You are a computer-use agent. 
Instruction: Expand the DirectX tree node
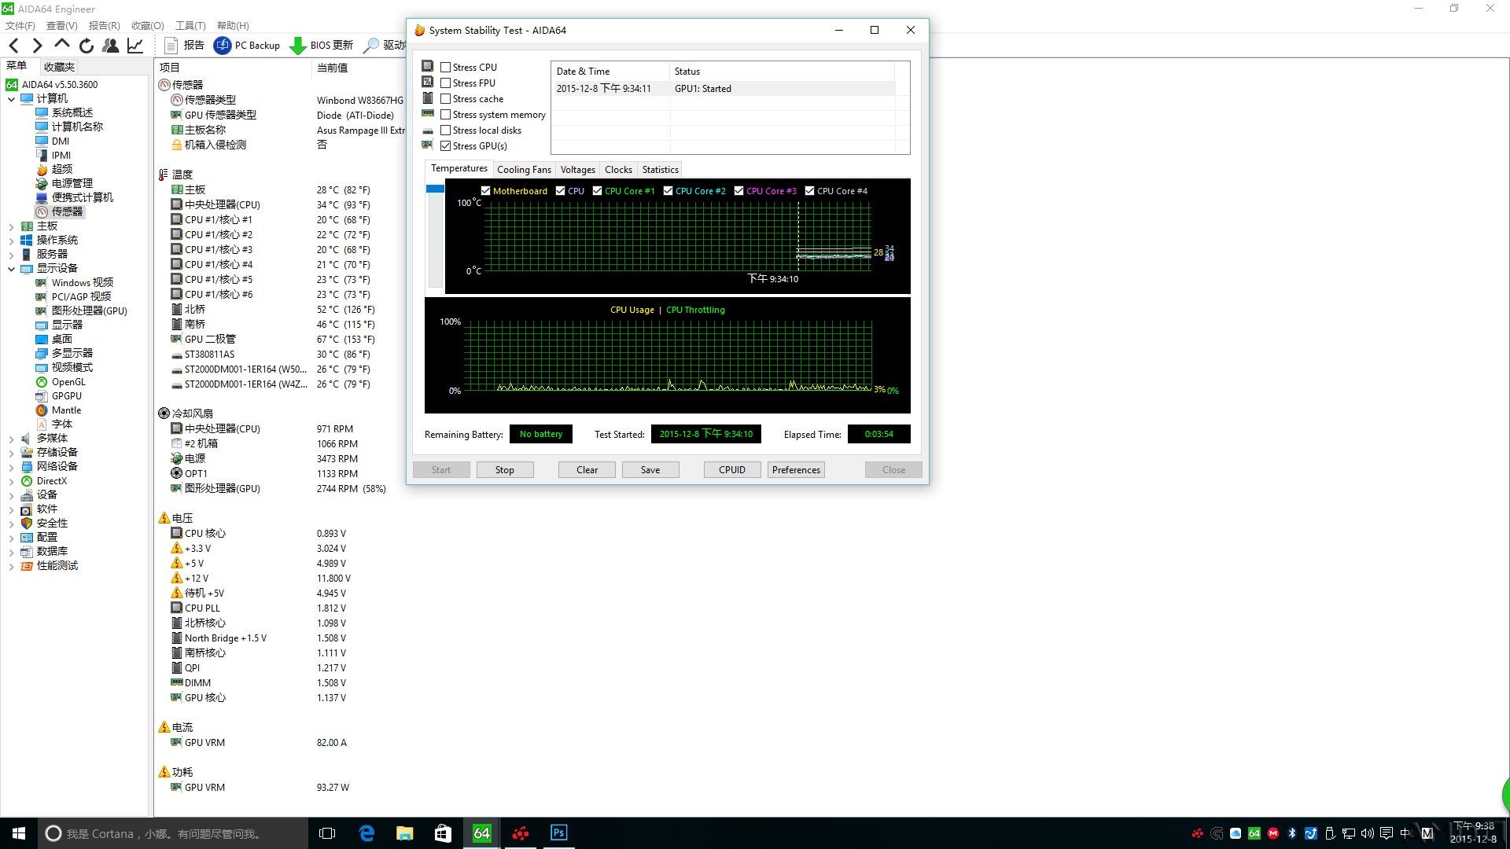(x=12, y=481)
